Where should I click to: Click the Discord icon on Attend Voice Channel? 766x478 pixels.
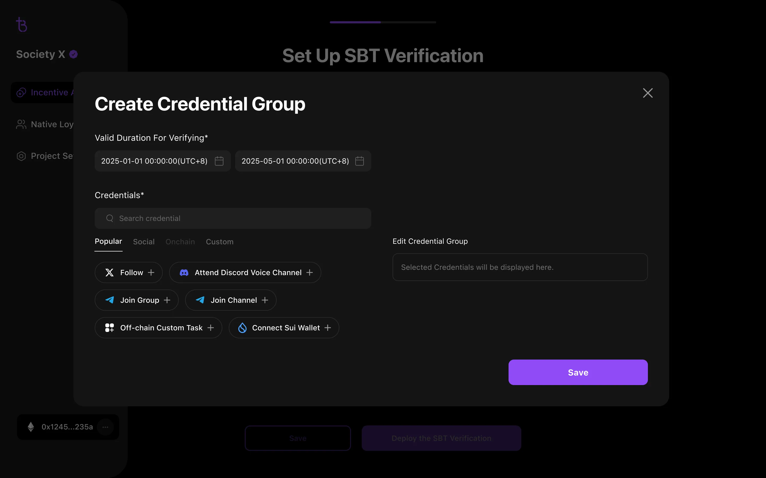click(x=184, y=272)
